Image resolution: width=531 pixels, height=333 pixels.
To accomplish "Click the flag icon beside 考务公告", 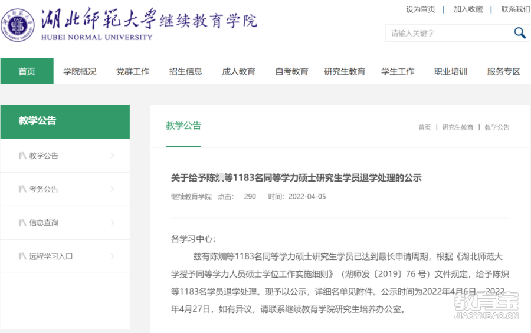I will coord(22,189).
